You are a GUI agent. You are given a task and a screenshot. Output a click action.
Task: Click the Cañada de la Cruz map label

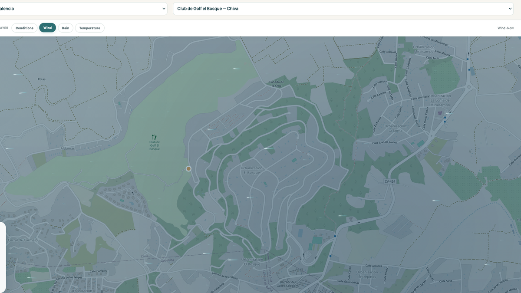point(277,84)
